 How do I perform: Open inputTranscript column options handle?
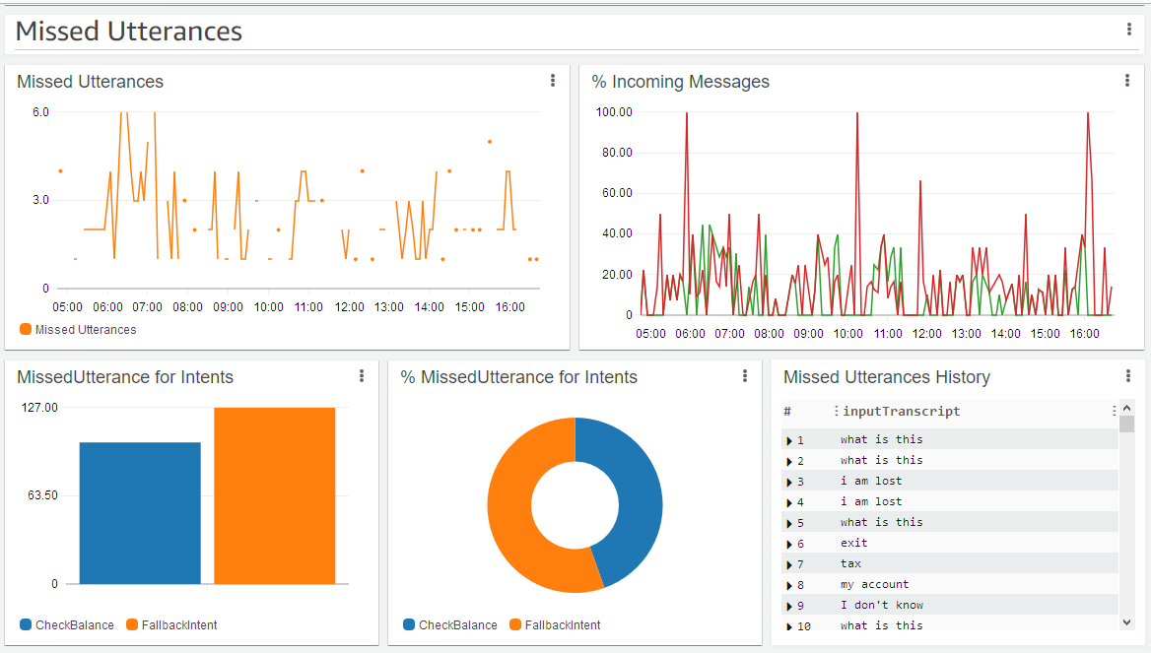tap(1114, 411)
